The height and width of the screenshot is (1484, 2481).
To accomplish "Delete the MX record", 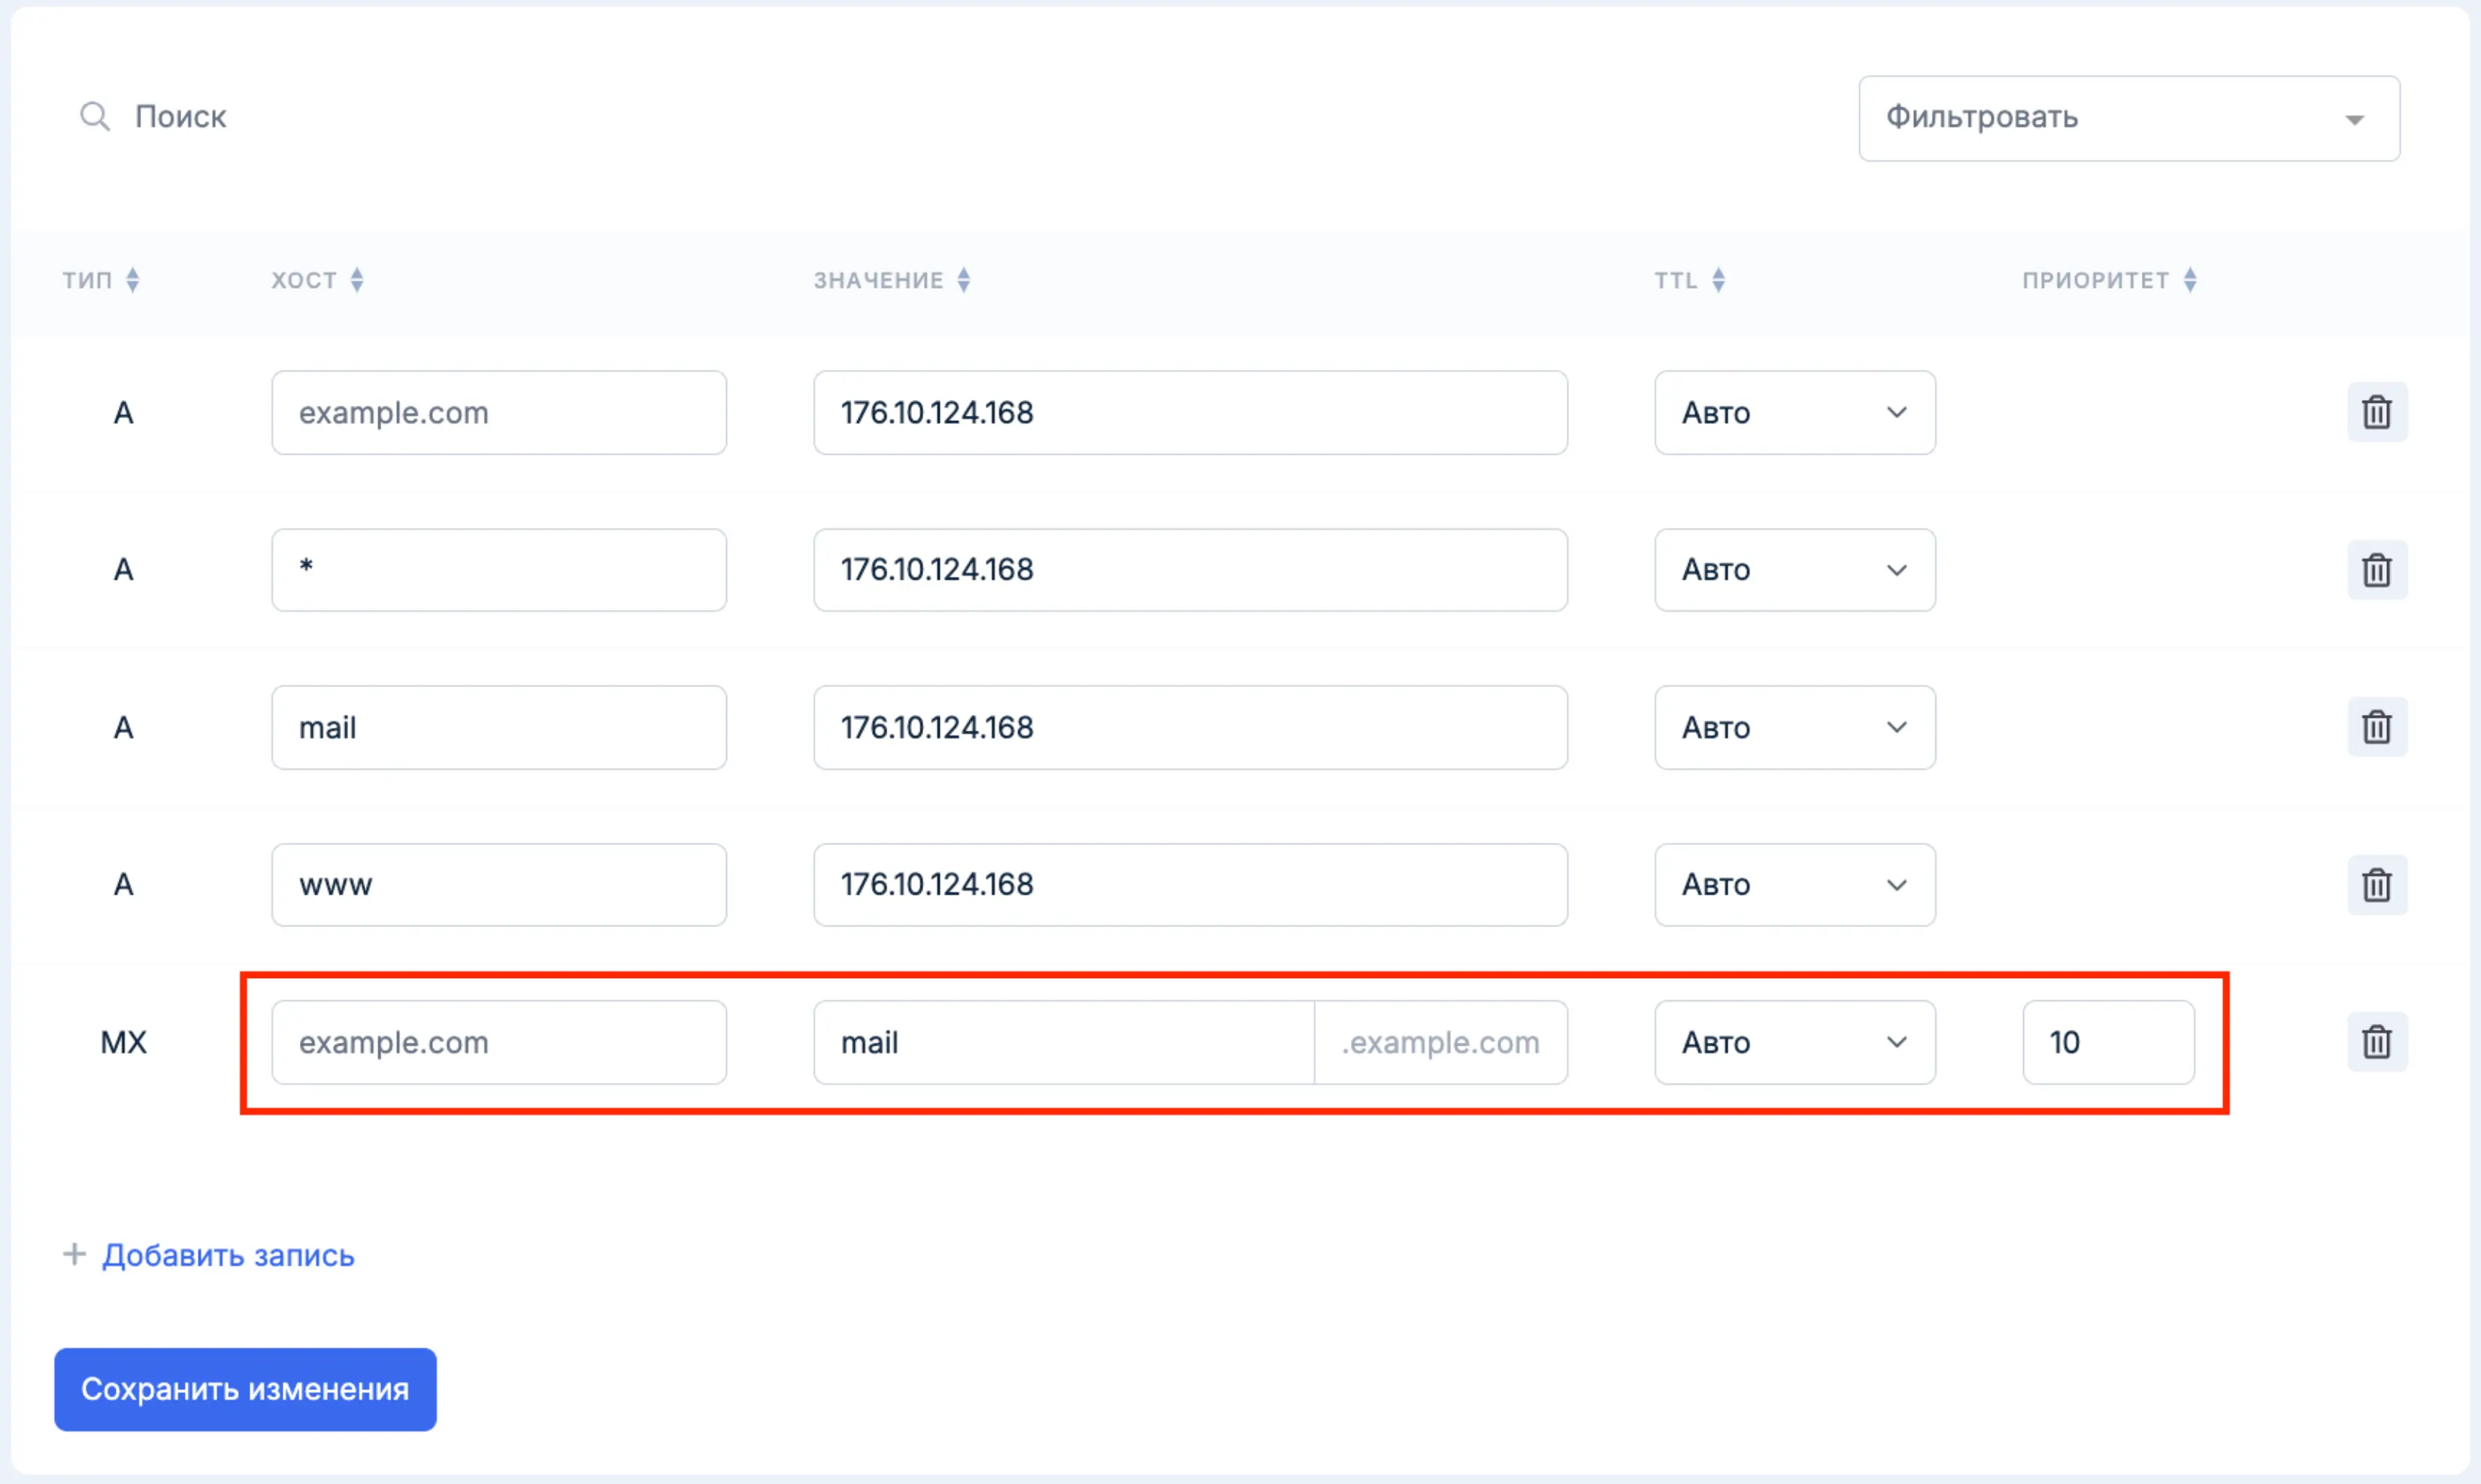I will (2376, 1042).
